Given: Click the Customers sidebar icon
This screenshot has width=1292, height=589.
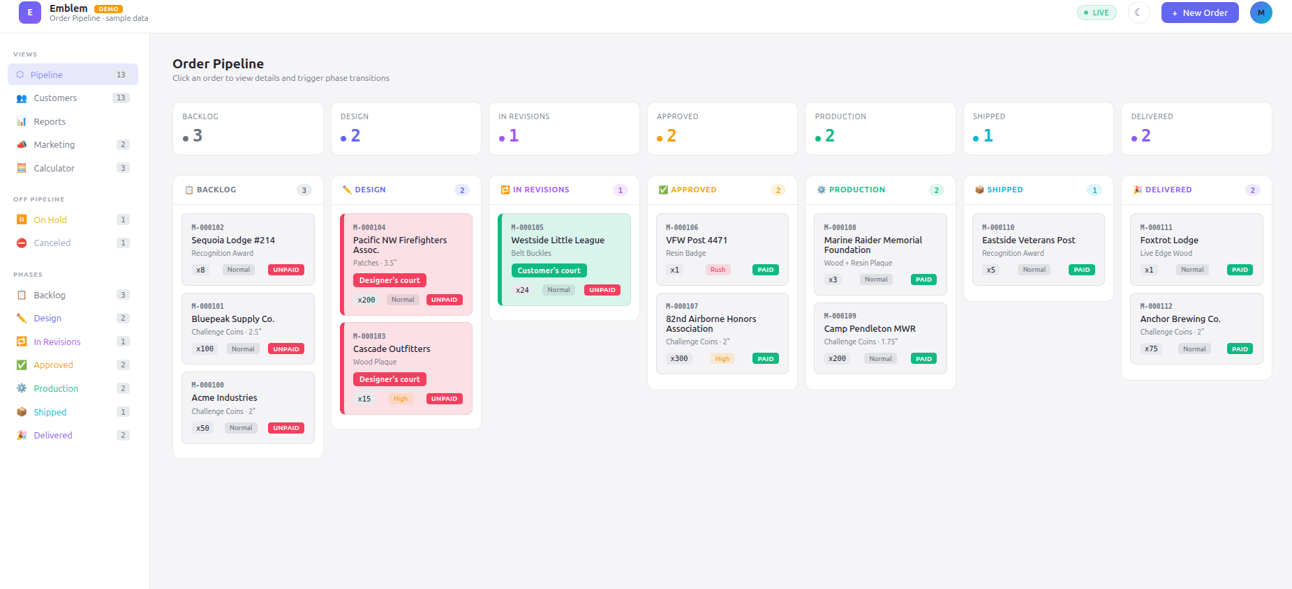Looking at the screenshot, I should click(x=22, y=98).
